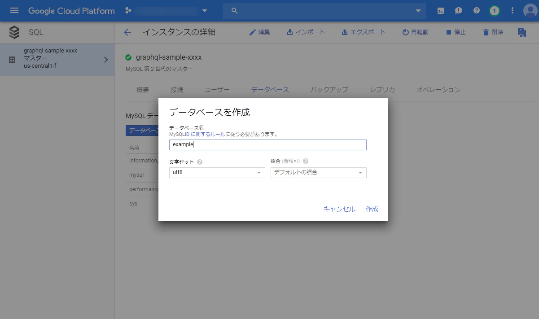Click the インポート import button

tap(306, 32)
